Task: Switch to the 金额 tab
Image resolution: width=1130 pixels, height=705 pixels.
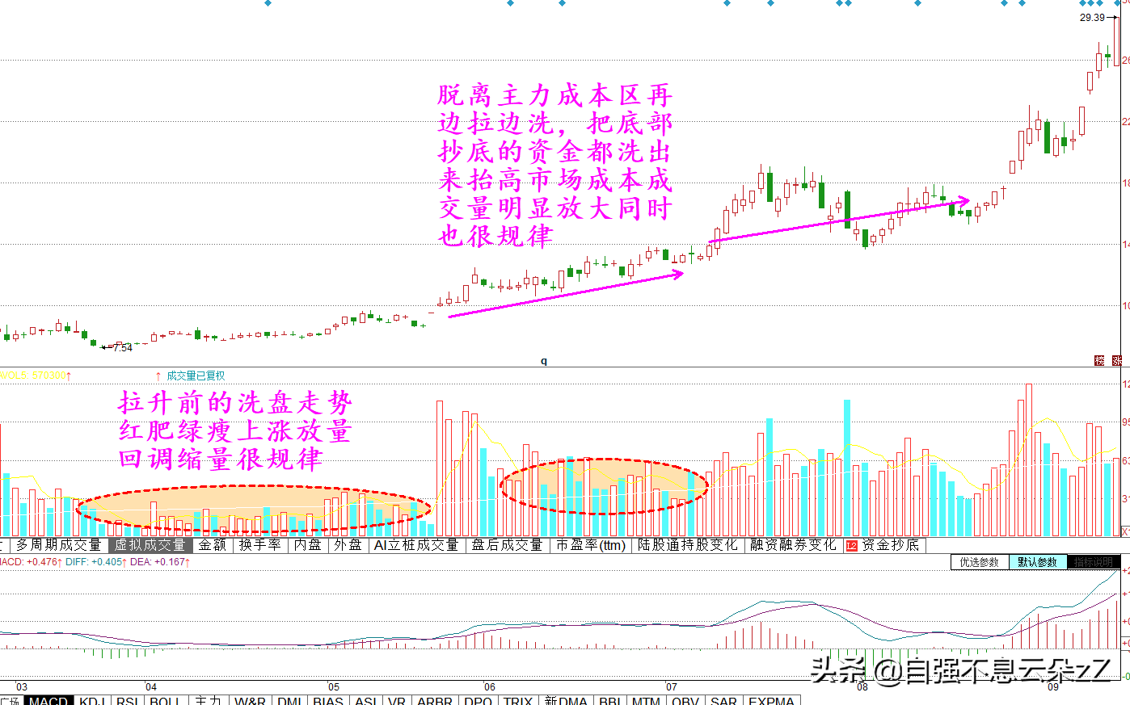Action: coord(213,545)
